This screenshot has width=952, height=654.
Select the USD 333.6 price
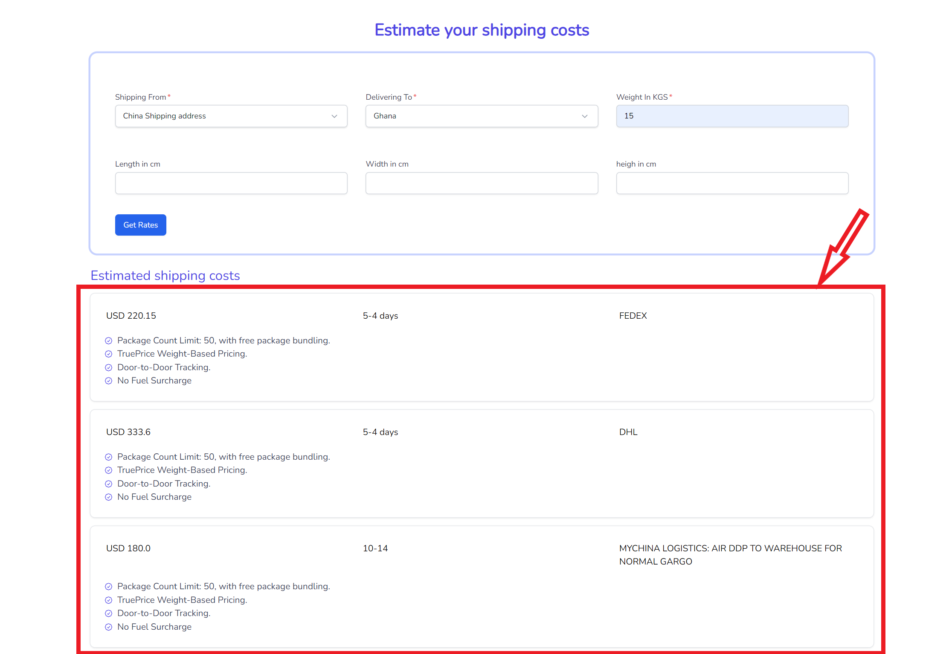pos(128,432)
